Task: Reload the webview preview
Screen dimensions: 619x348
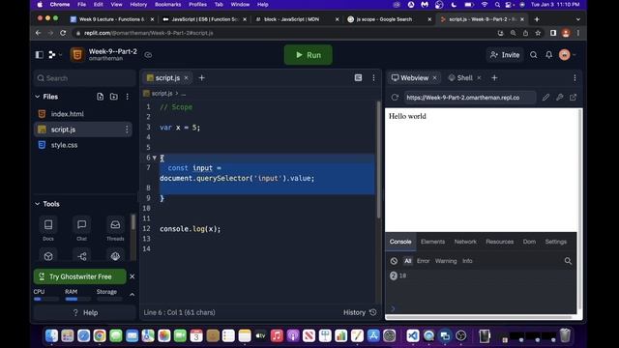Action: [395, 98]
